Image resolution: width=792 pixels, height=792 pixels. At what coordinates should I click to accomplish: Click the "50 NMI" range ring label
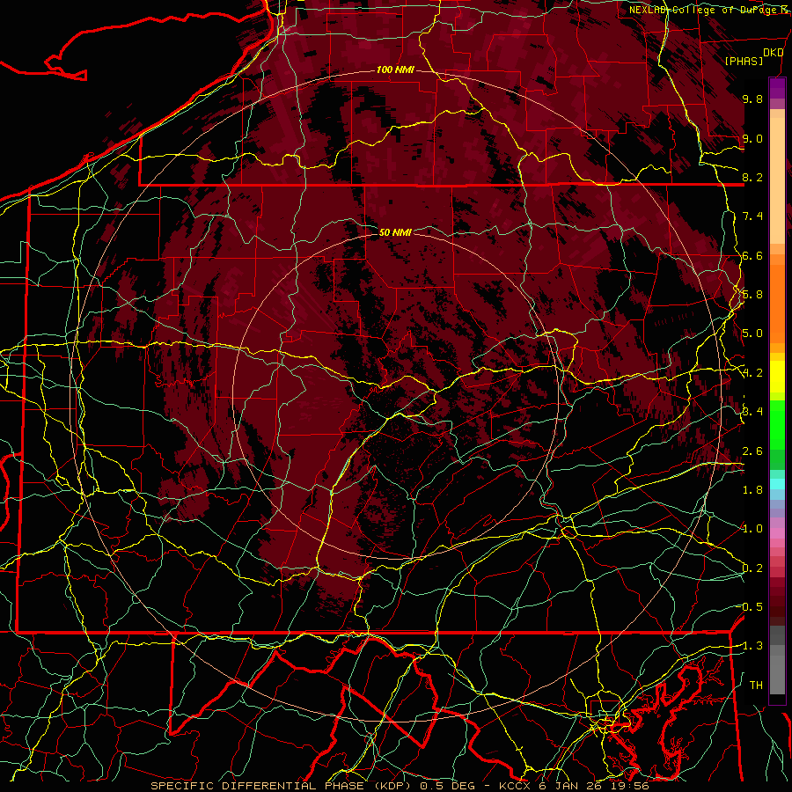point(395,232)
